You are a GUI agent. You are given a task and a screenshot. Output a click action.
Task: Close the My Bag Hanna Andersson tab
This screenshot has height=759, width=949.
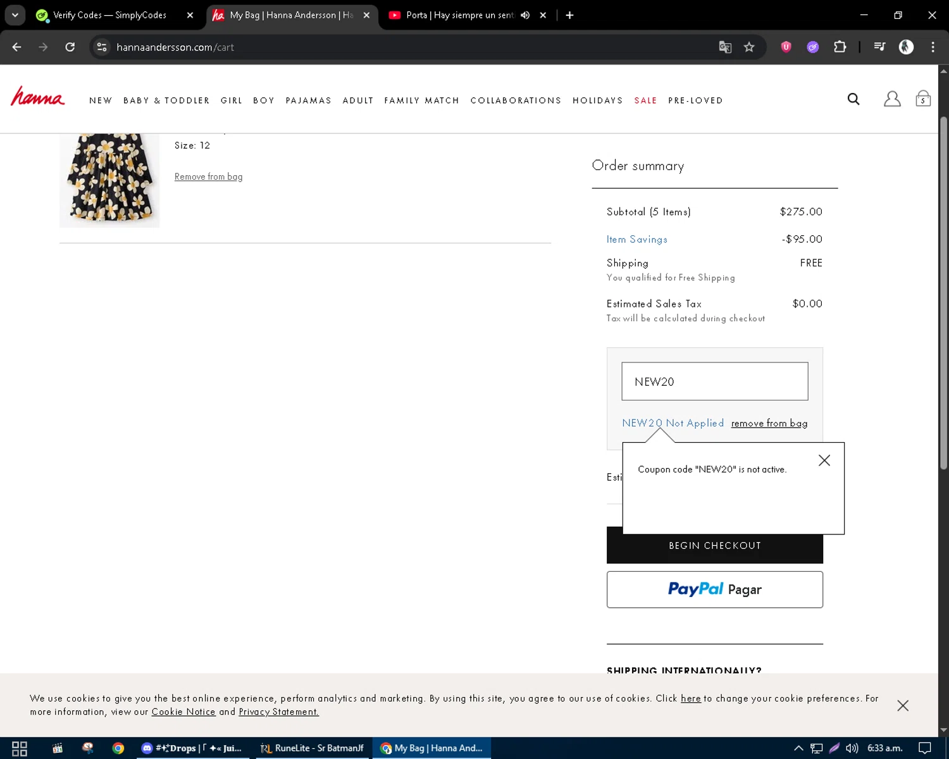[366, 15]
